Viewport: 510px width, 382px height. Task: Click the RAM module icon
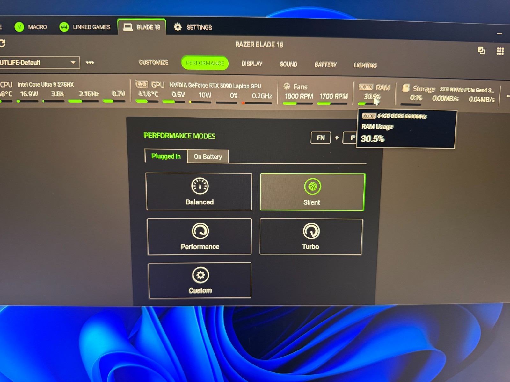coord(366,87)
